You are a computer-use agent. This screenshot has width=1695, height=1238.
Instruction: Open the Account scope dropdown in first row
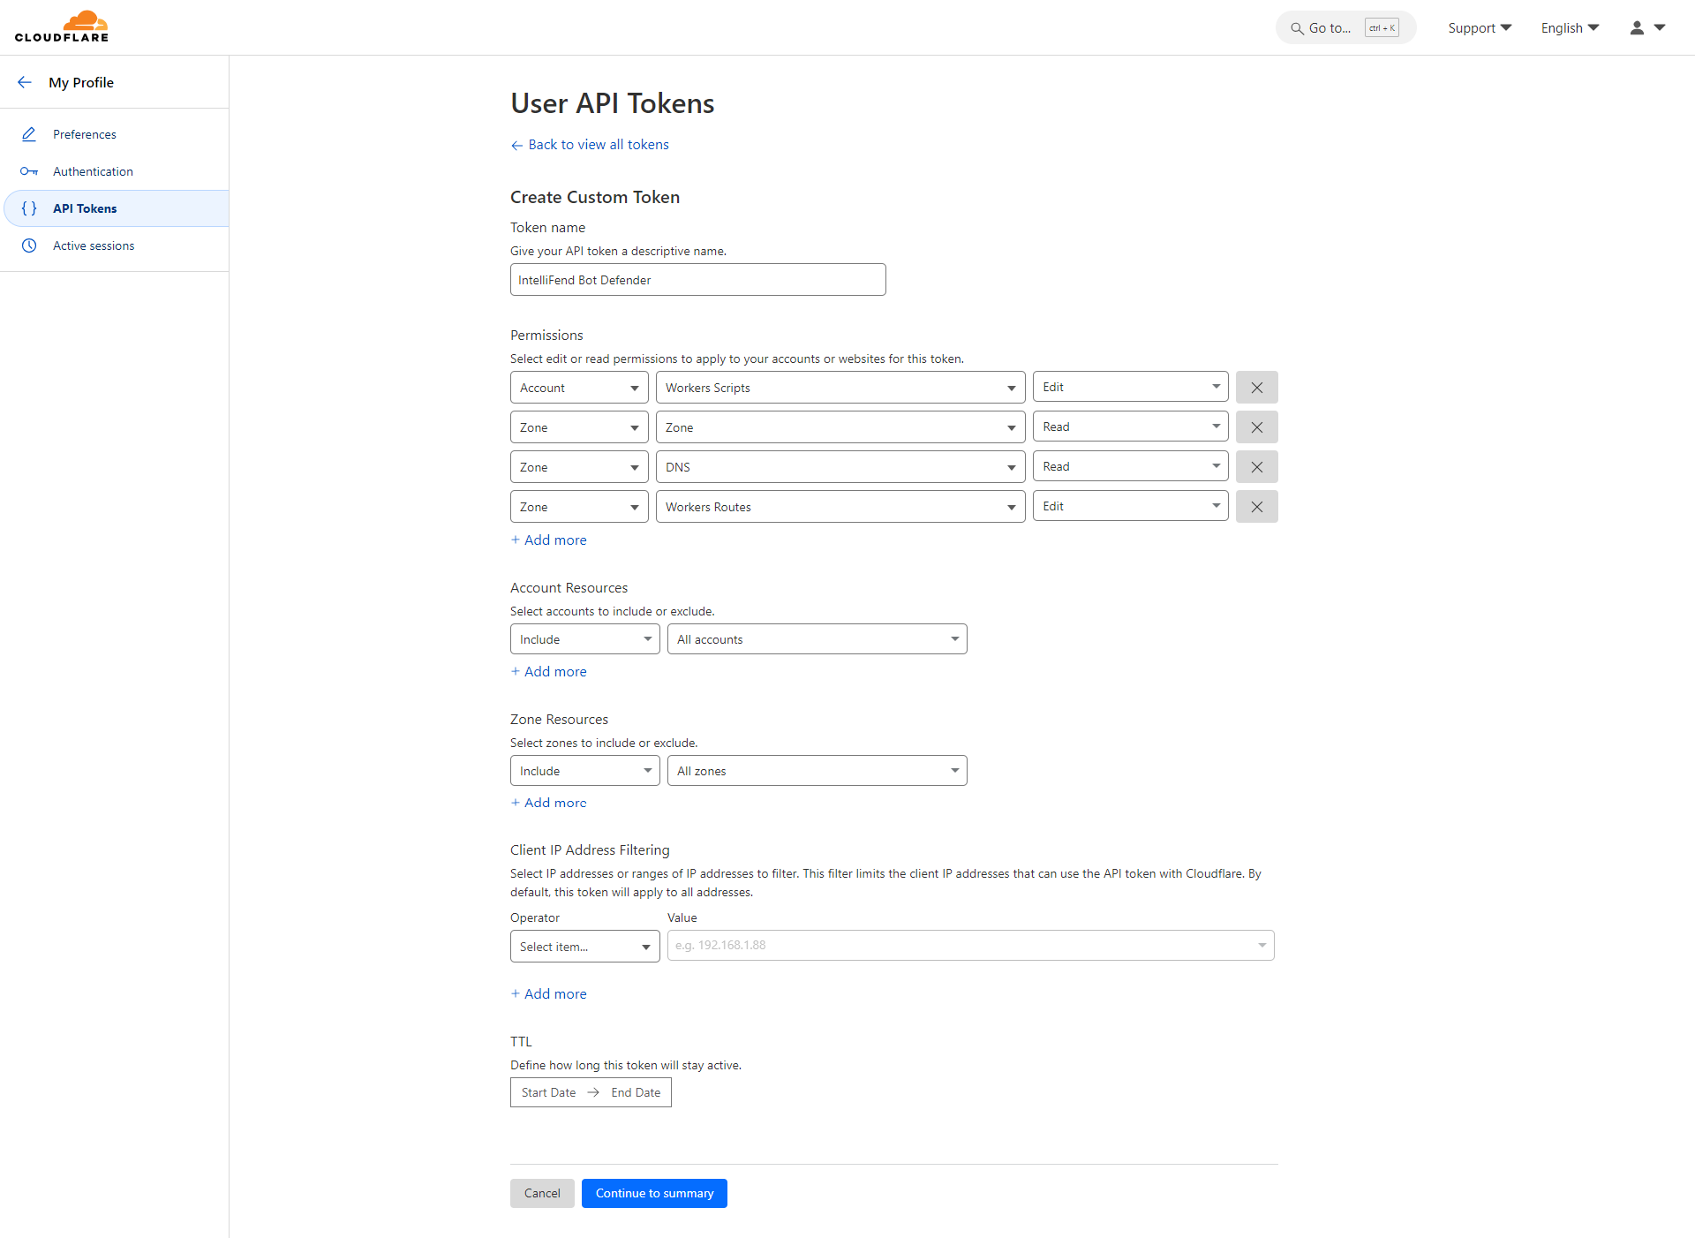tap(579, 388)
